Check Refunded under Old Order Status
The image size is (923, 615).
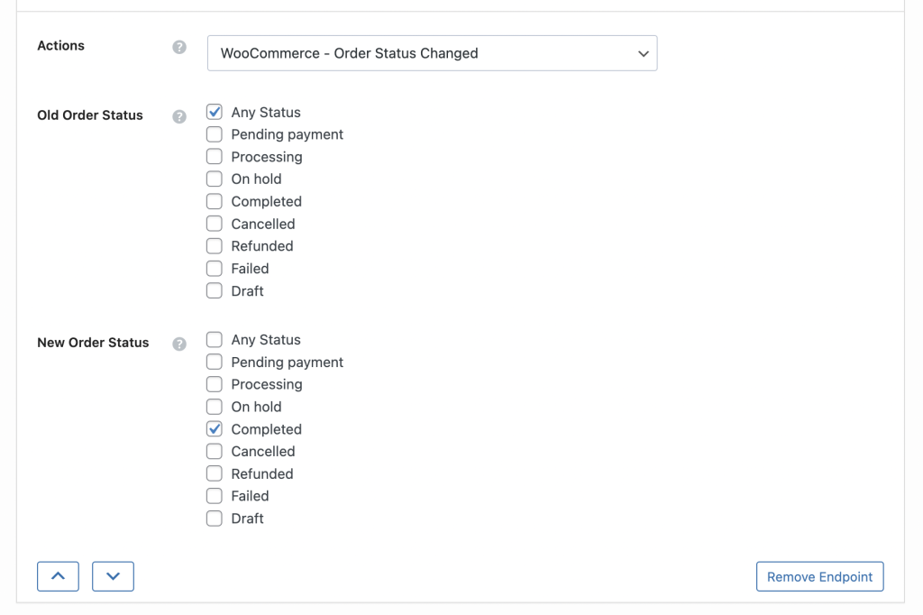tap(214, 245)
